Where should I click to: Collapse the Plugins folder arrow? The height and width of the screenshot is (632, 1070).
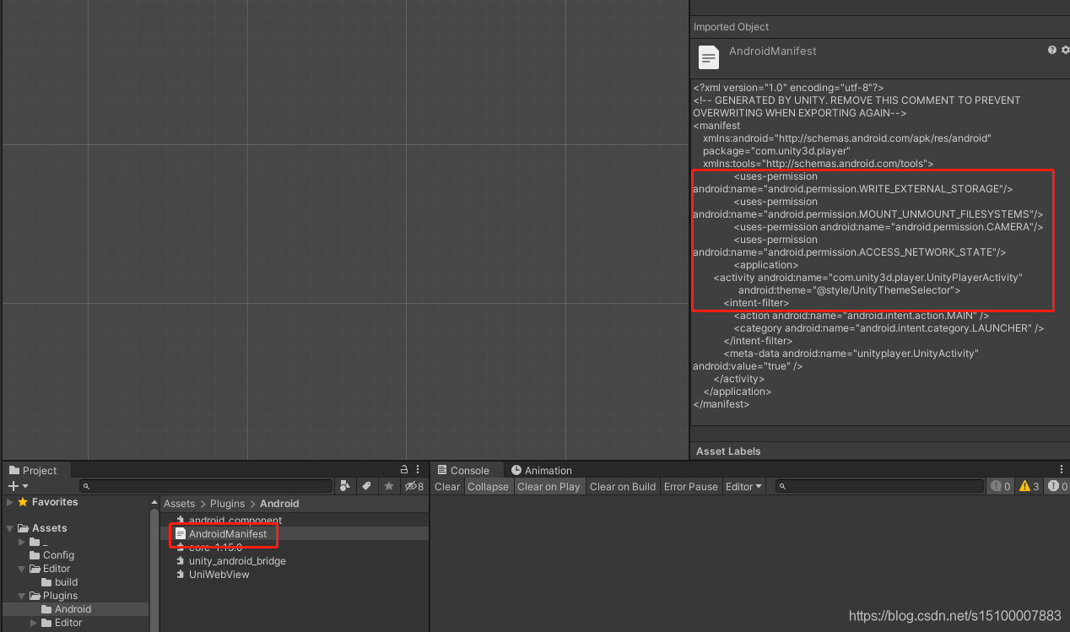[22, 596]
